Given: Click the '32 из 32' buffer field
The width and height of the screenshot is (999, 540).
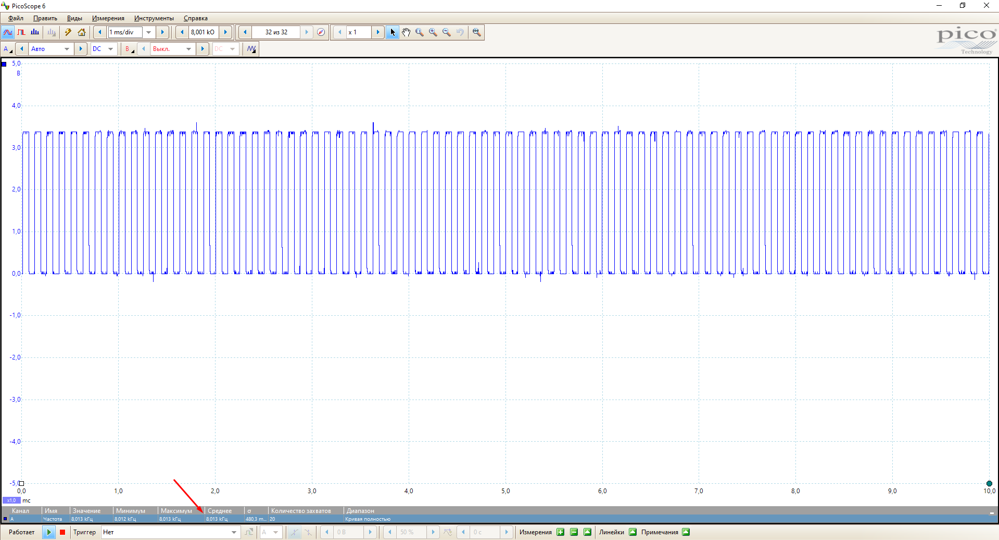Looking at the screenshot, I should (x=276, y=32).
